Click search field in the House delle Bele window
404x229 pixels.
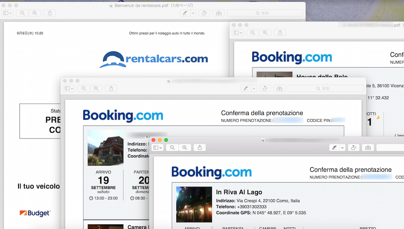tap(325, 88)
